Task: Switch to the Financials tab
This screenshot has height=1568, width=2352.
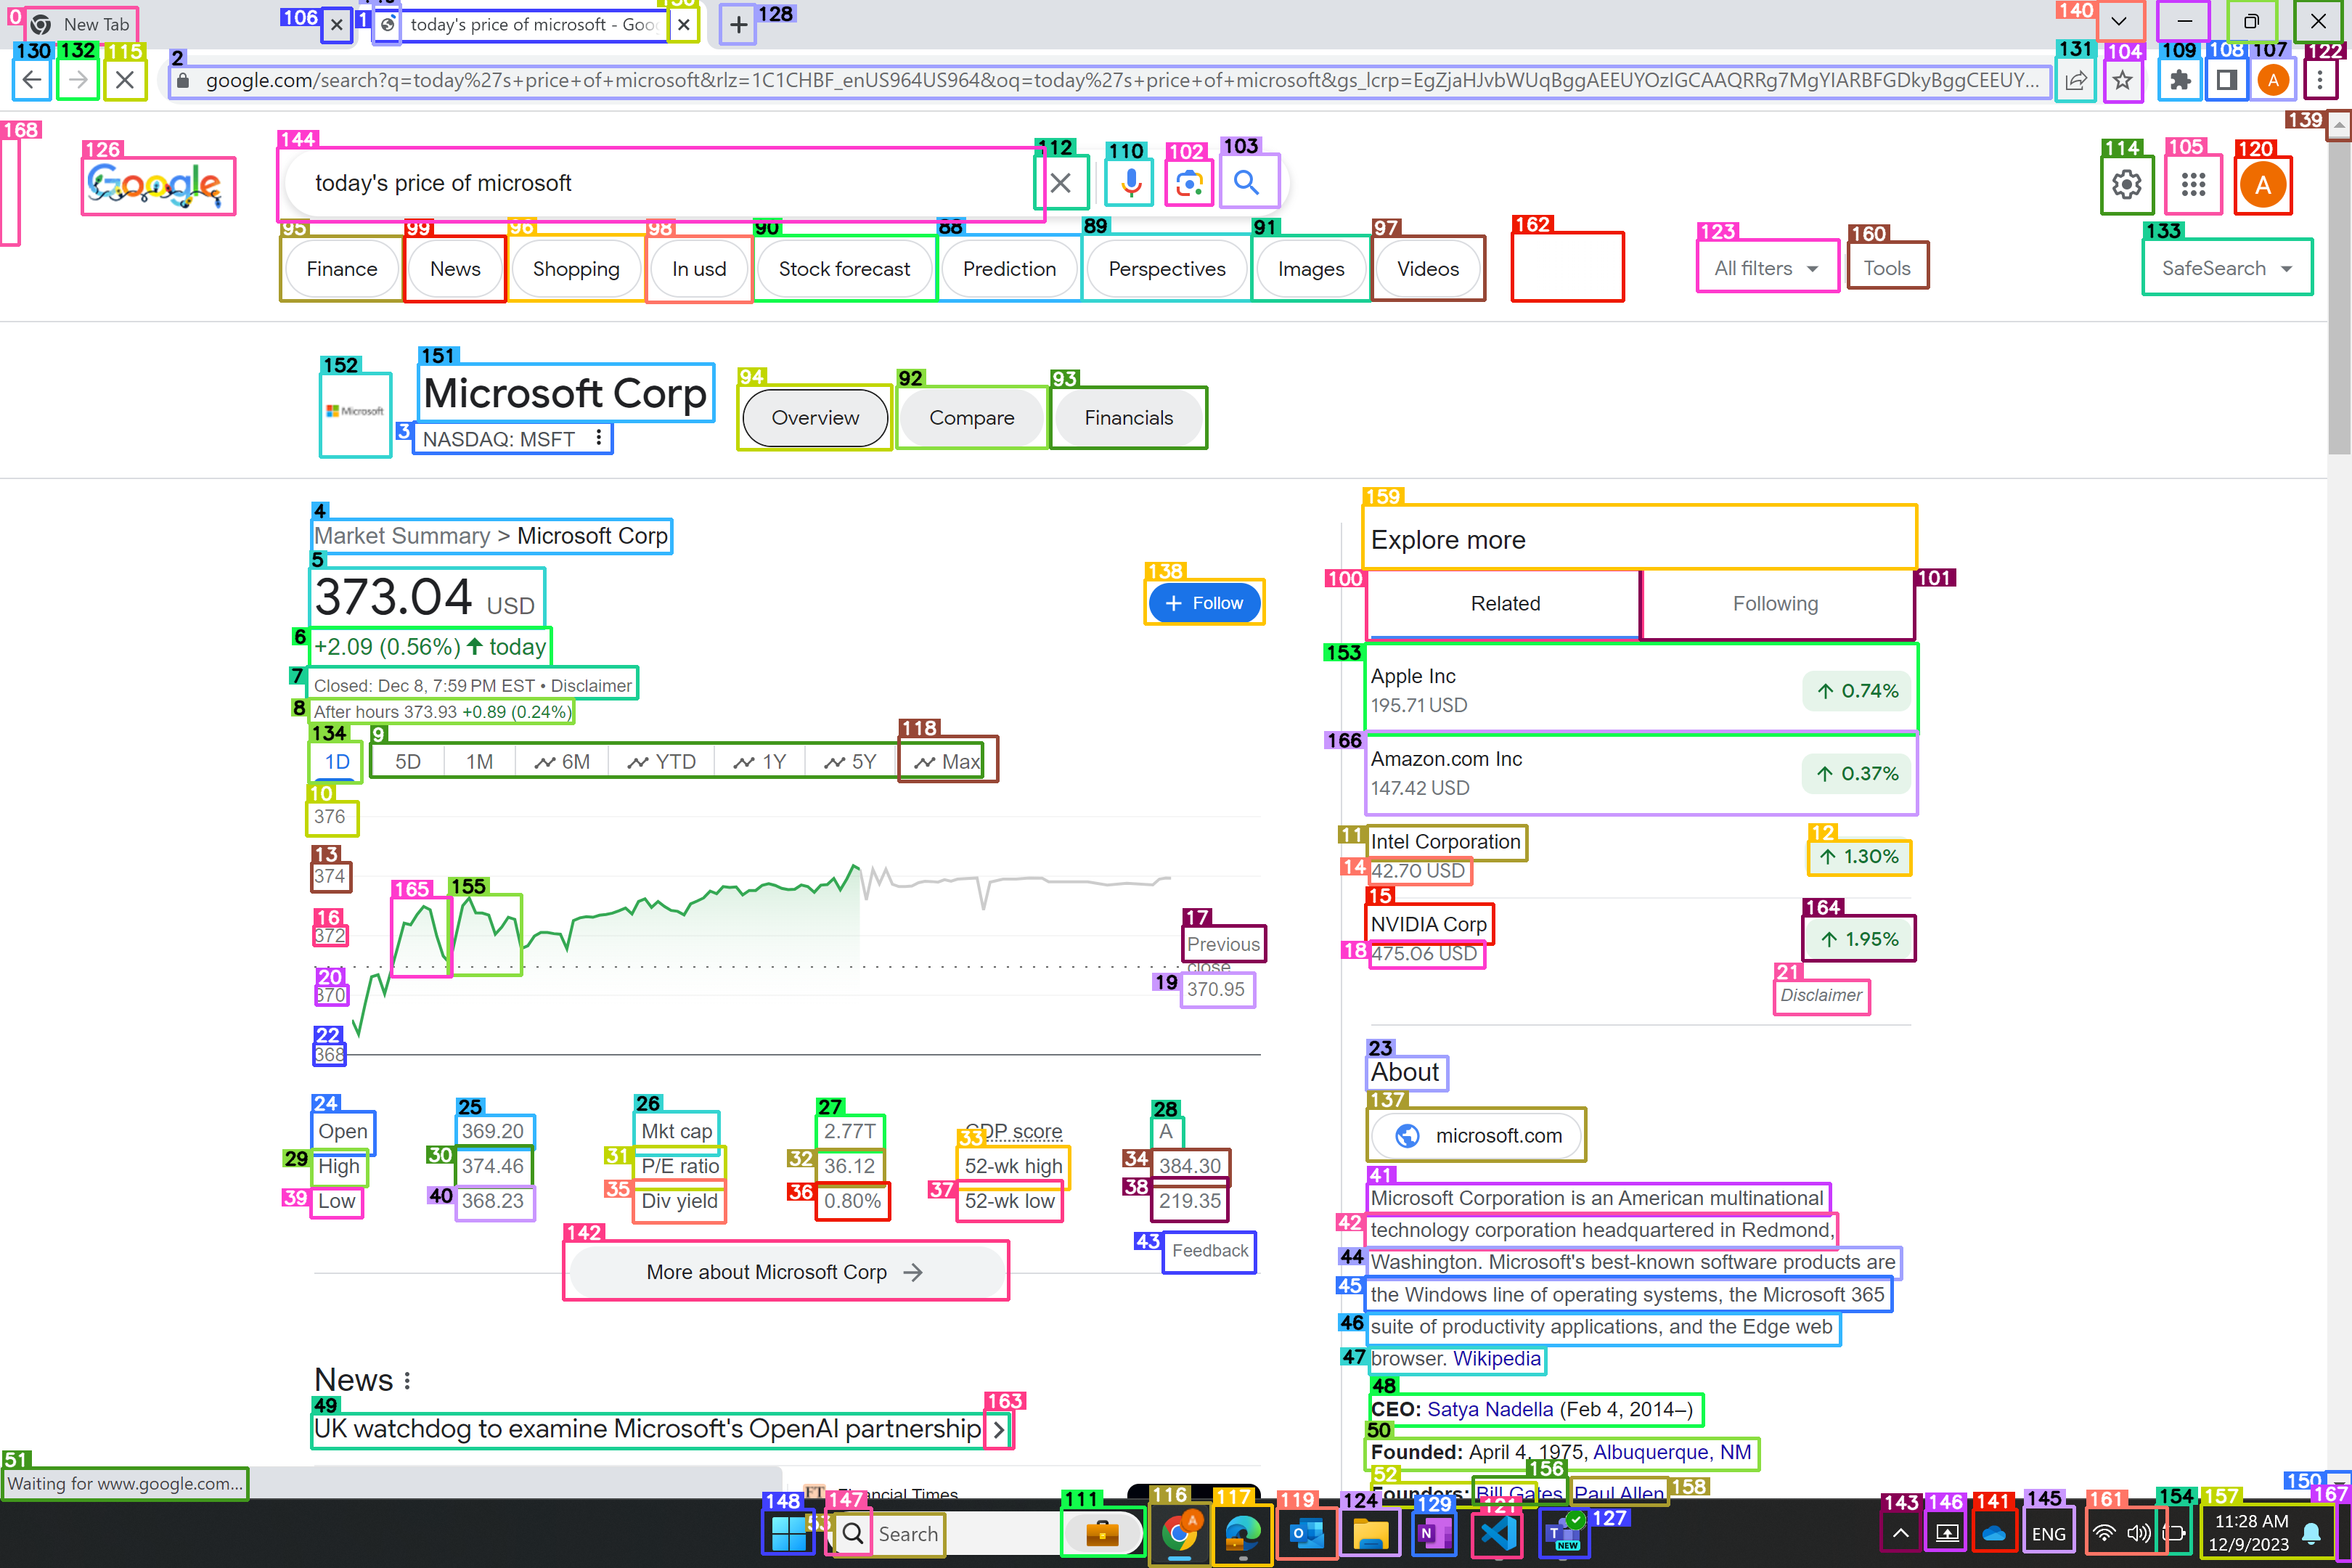Action: point(1128,418)
